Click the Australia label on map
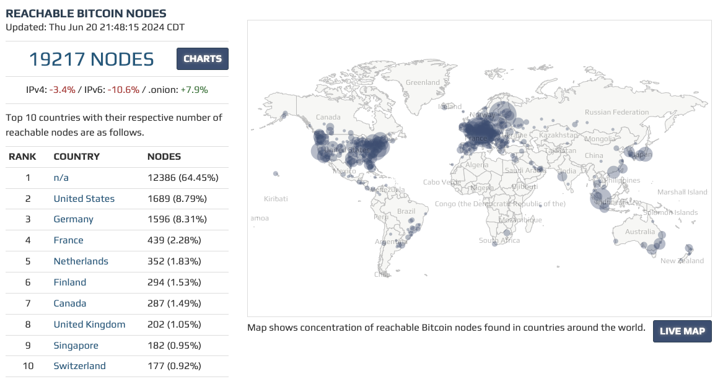The image size is (728, 379). (640, 232)
